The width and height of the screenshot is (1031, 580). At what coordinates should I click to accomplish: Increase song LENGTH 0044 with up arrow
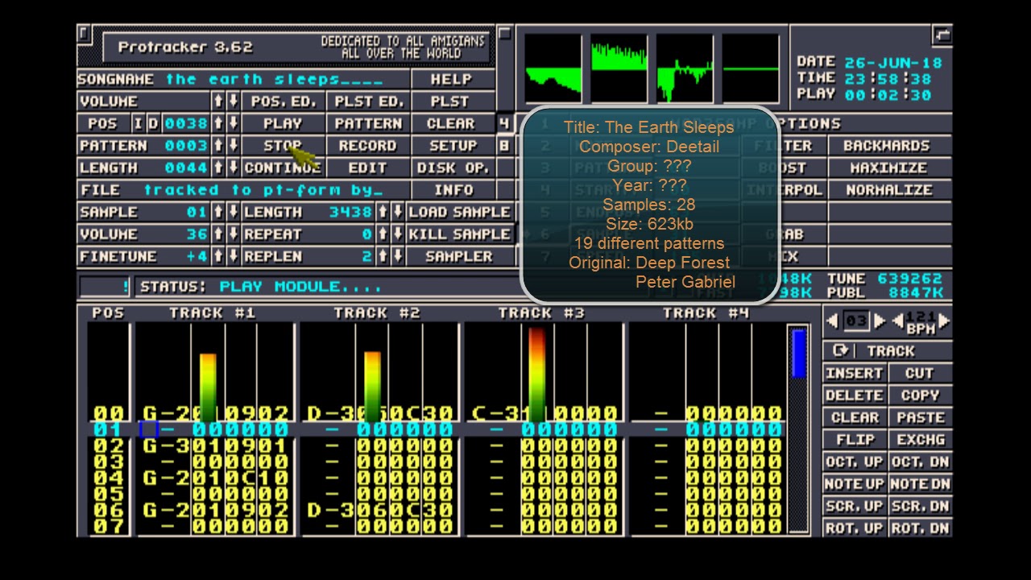(217, 168)
